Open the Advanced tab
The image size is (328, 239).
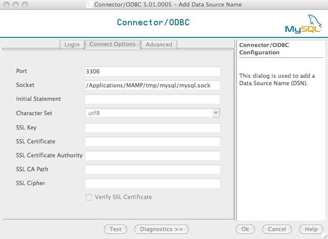159,45
